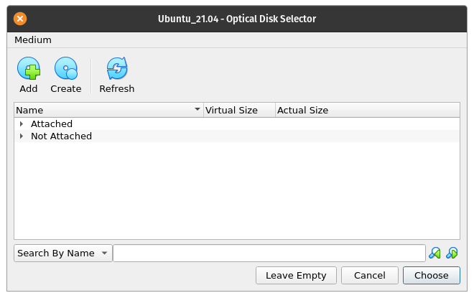Select the Attached tree row label
The height and width of the screenshot is (298, 474).
pos(52,124)
